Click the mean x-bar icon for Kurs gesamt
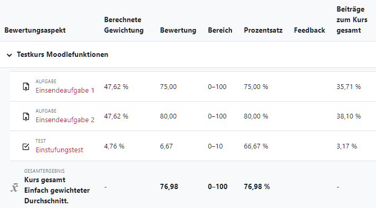Screen dimensions: 376x208 coord(14,187)
